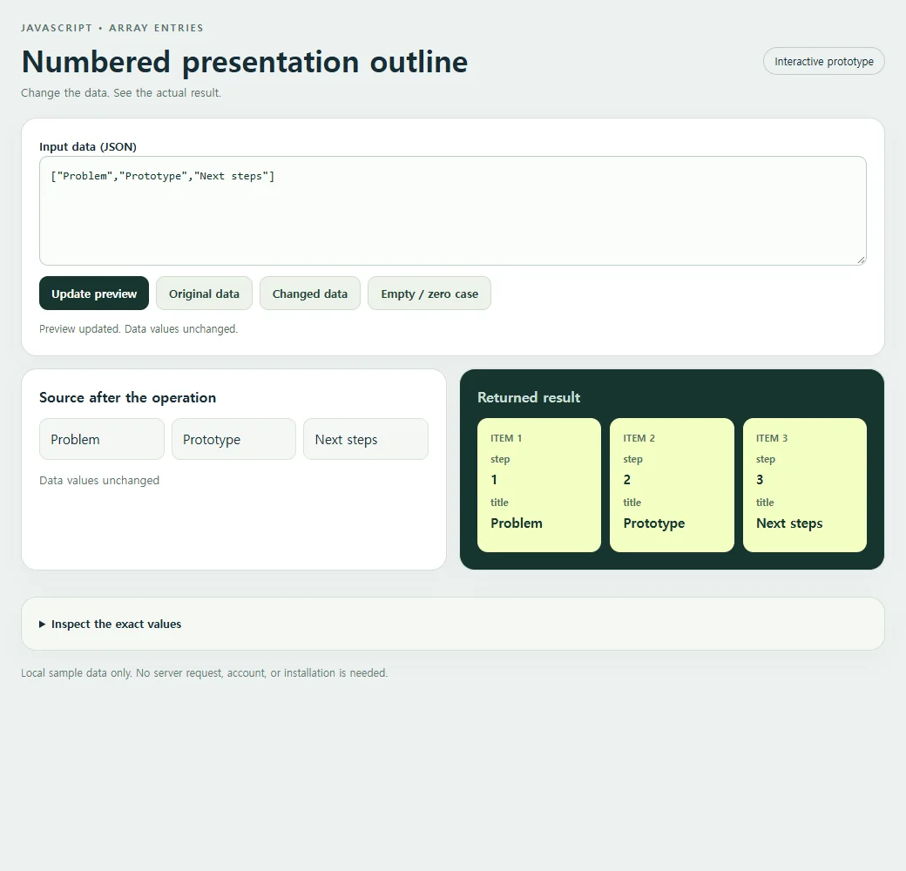Click the ITEM 1 result card label

tap(506, 438)
